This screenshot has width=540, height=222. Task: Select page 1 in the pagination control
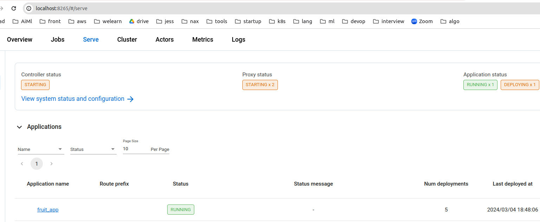pyautogui.click(x=37, y=164)
